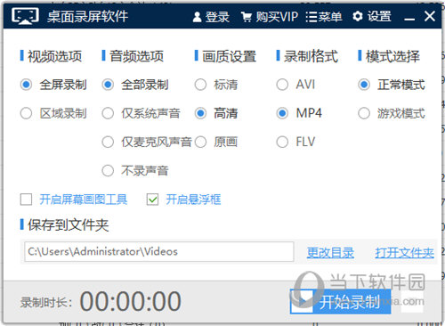Select 仅麦克风声音 audio option
The height and width of the screenshot is (326, 445).
coord(147,142)
